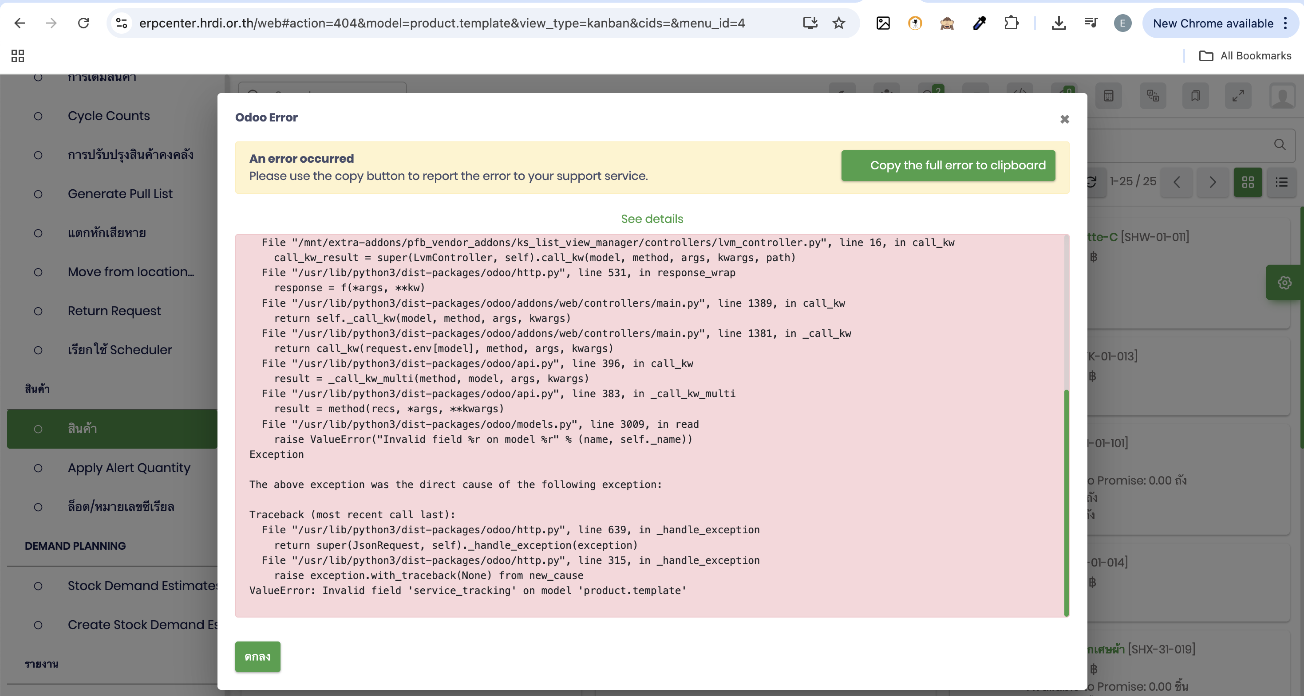Click the browser address bar URL

[x=442, y=23]
